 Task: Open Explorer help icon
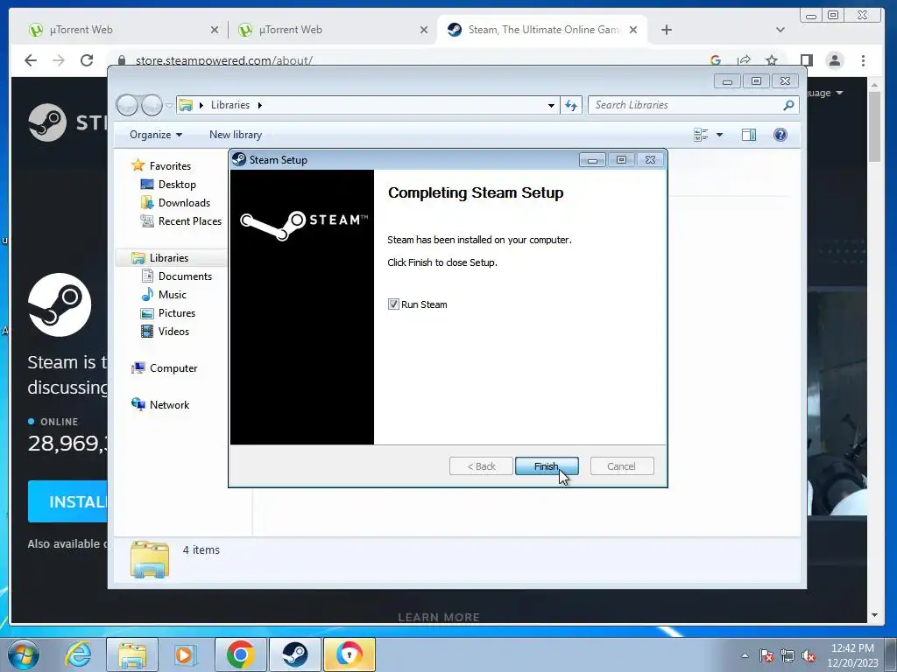(780, 135)
